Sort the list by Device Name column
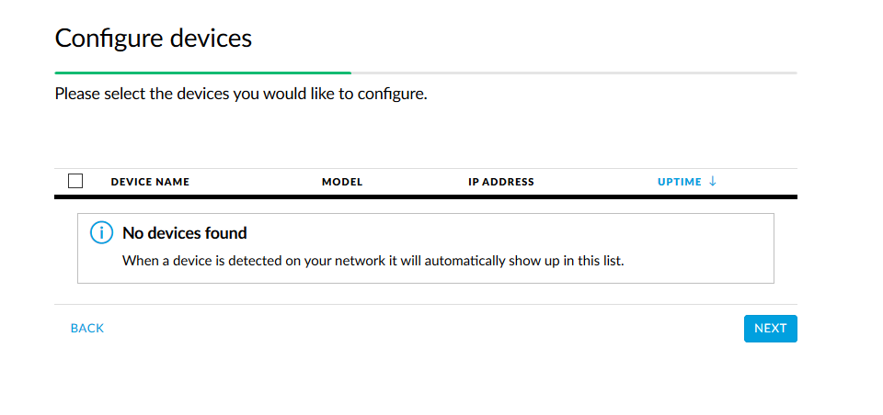Image resolution: width=883 pixels, height=415 pixels. (x=150, y=182)
